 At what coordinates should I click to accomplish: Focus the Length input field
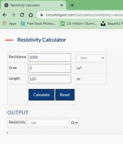tap(50, 79)
